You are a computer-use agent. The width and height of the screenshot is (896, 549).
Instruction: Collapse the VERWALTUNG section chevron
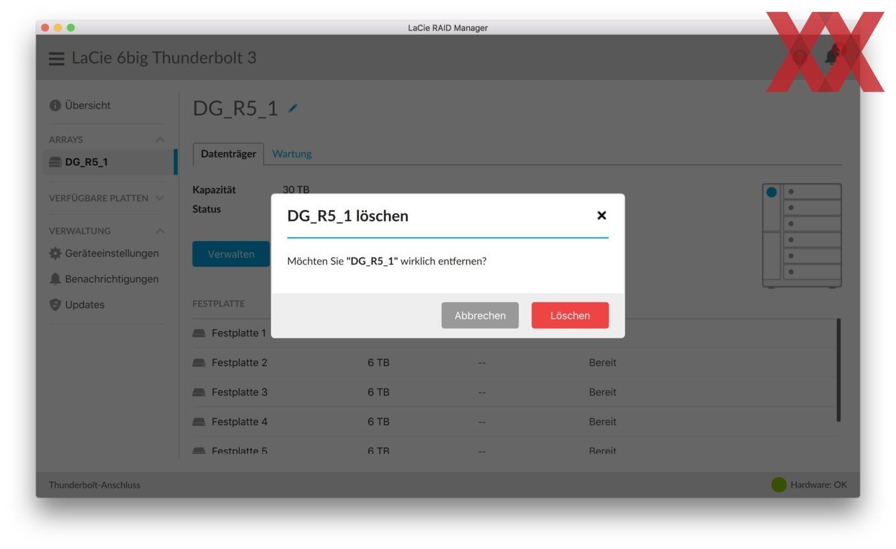(x=160, y=231)
